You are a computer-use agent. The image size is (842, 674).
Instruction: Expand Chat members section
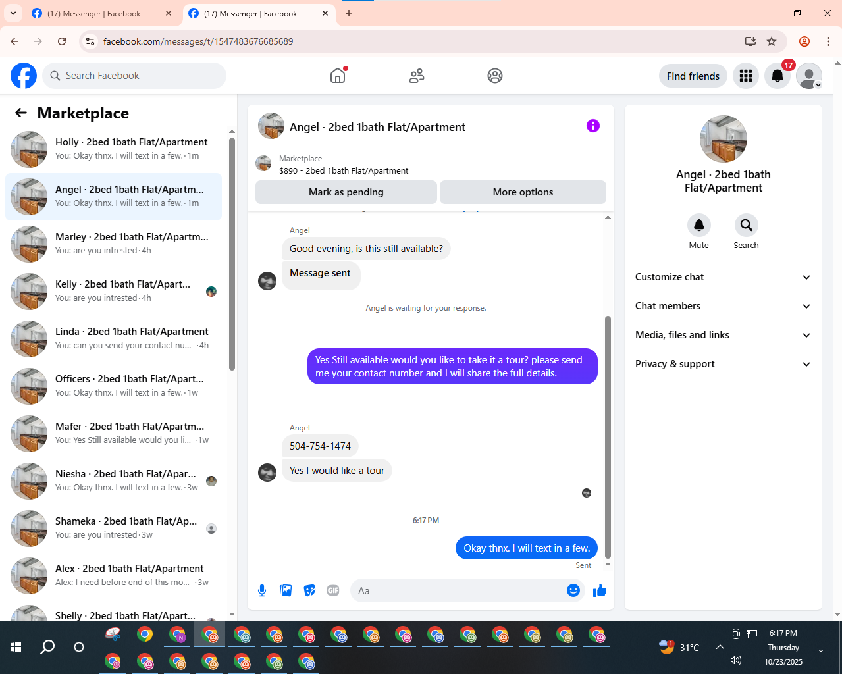pyautogui.click(x=723, y=306)
